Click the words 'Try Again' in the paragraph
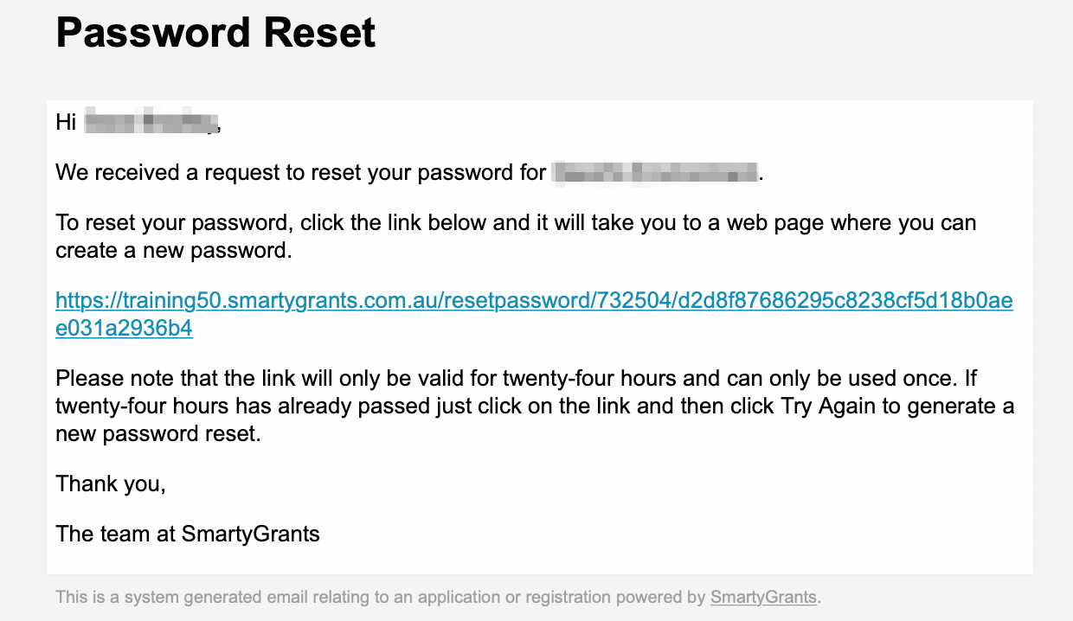 point(828,407)
